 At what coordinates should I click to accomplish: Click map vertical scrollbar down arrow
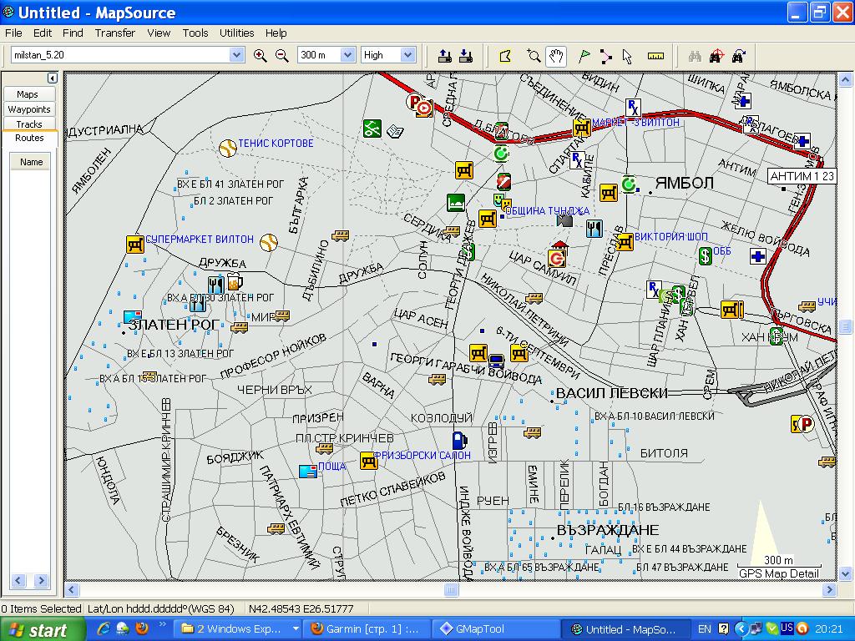[x=845, y=573]
